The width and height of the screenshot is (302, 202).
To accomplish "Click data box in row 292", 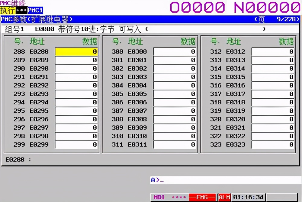I will coord(76,85).
